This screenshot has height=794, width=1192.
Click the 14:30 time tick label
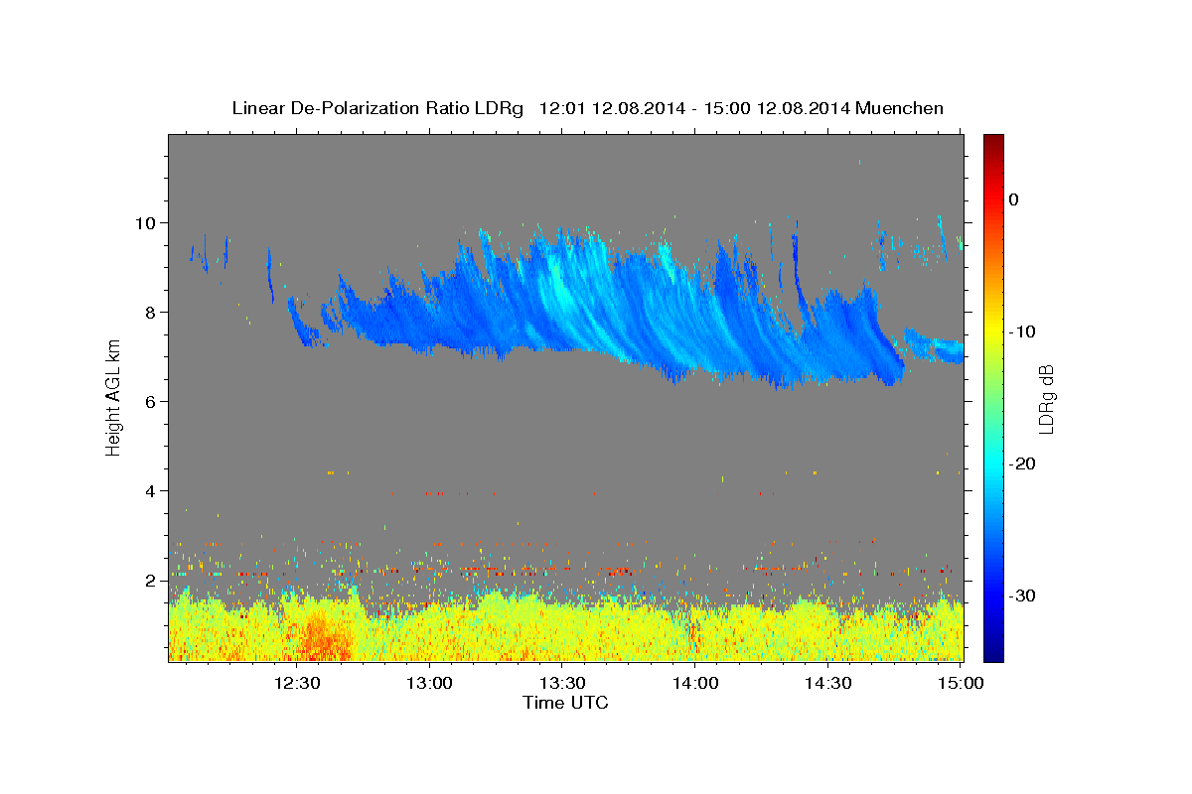(x=827, y=683)
